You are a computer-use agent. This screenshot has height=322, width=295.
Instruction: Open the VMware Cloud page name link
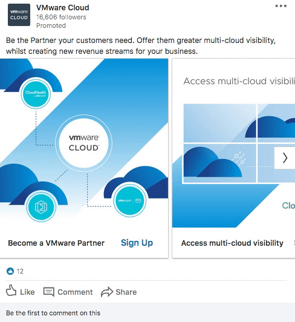63,8
